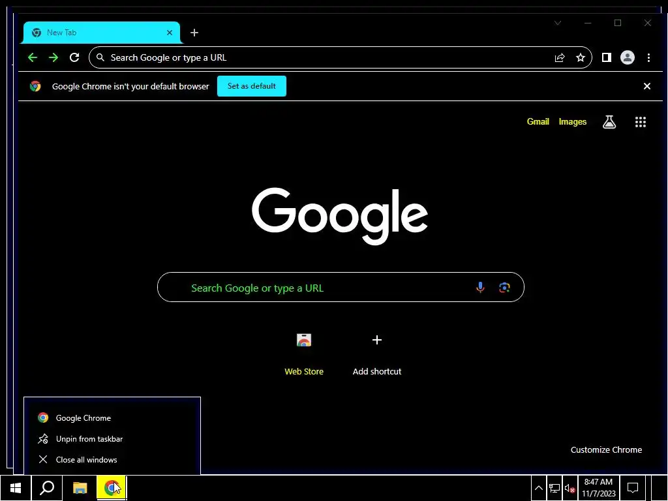Viewport: 668px width, 501px height.
Task: Click the Chrome taskbar icon
Action: pyautogui.click(x=112, y=488)
